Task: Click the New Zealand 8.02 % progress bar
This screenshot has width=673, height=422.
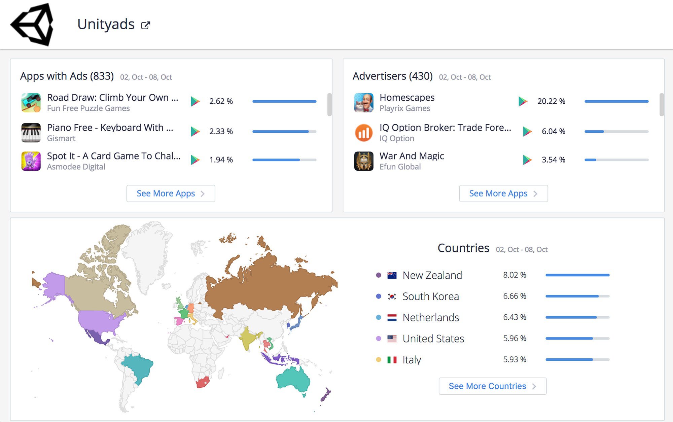Action: pos(577,275)
